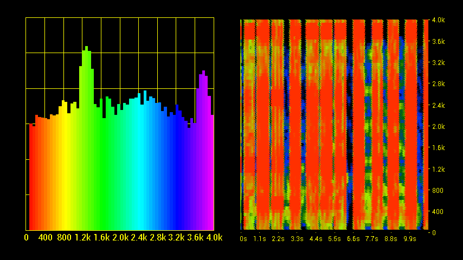Screen dimensions: 463x260
Task: Select the 800 label on the spectrogram's vertical axis
Action: [x=438, y=190]
